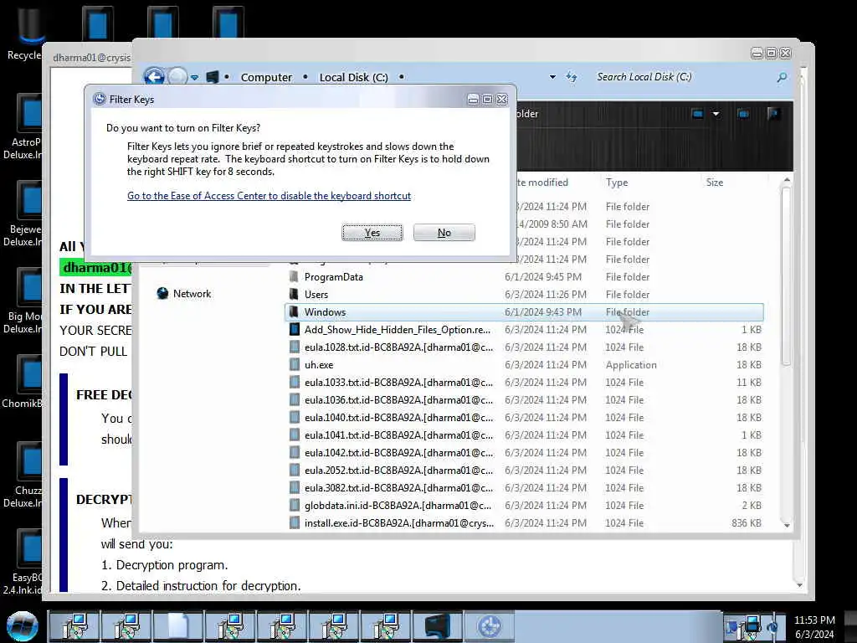The image size is (857, 643).
Task: Open the view options dropdown arrow
Action: tap(716, 114)
